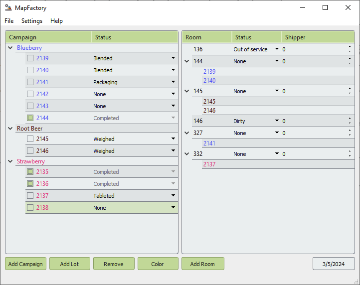Collapse room 332 lots
Screen dimensions: 360x285
(187, 154)
